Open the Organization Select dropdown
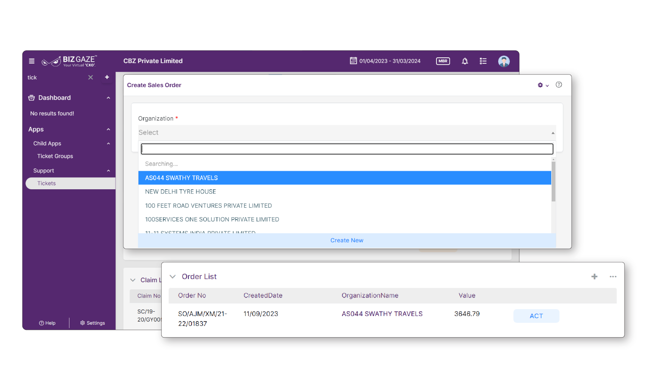Viewport: 647px width, 388px height. click(346, 133)
